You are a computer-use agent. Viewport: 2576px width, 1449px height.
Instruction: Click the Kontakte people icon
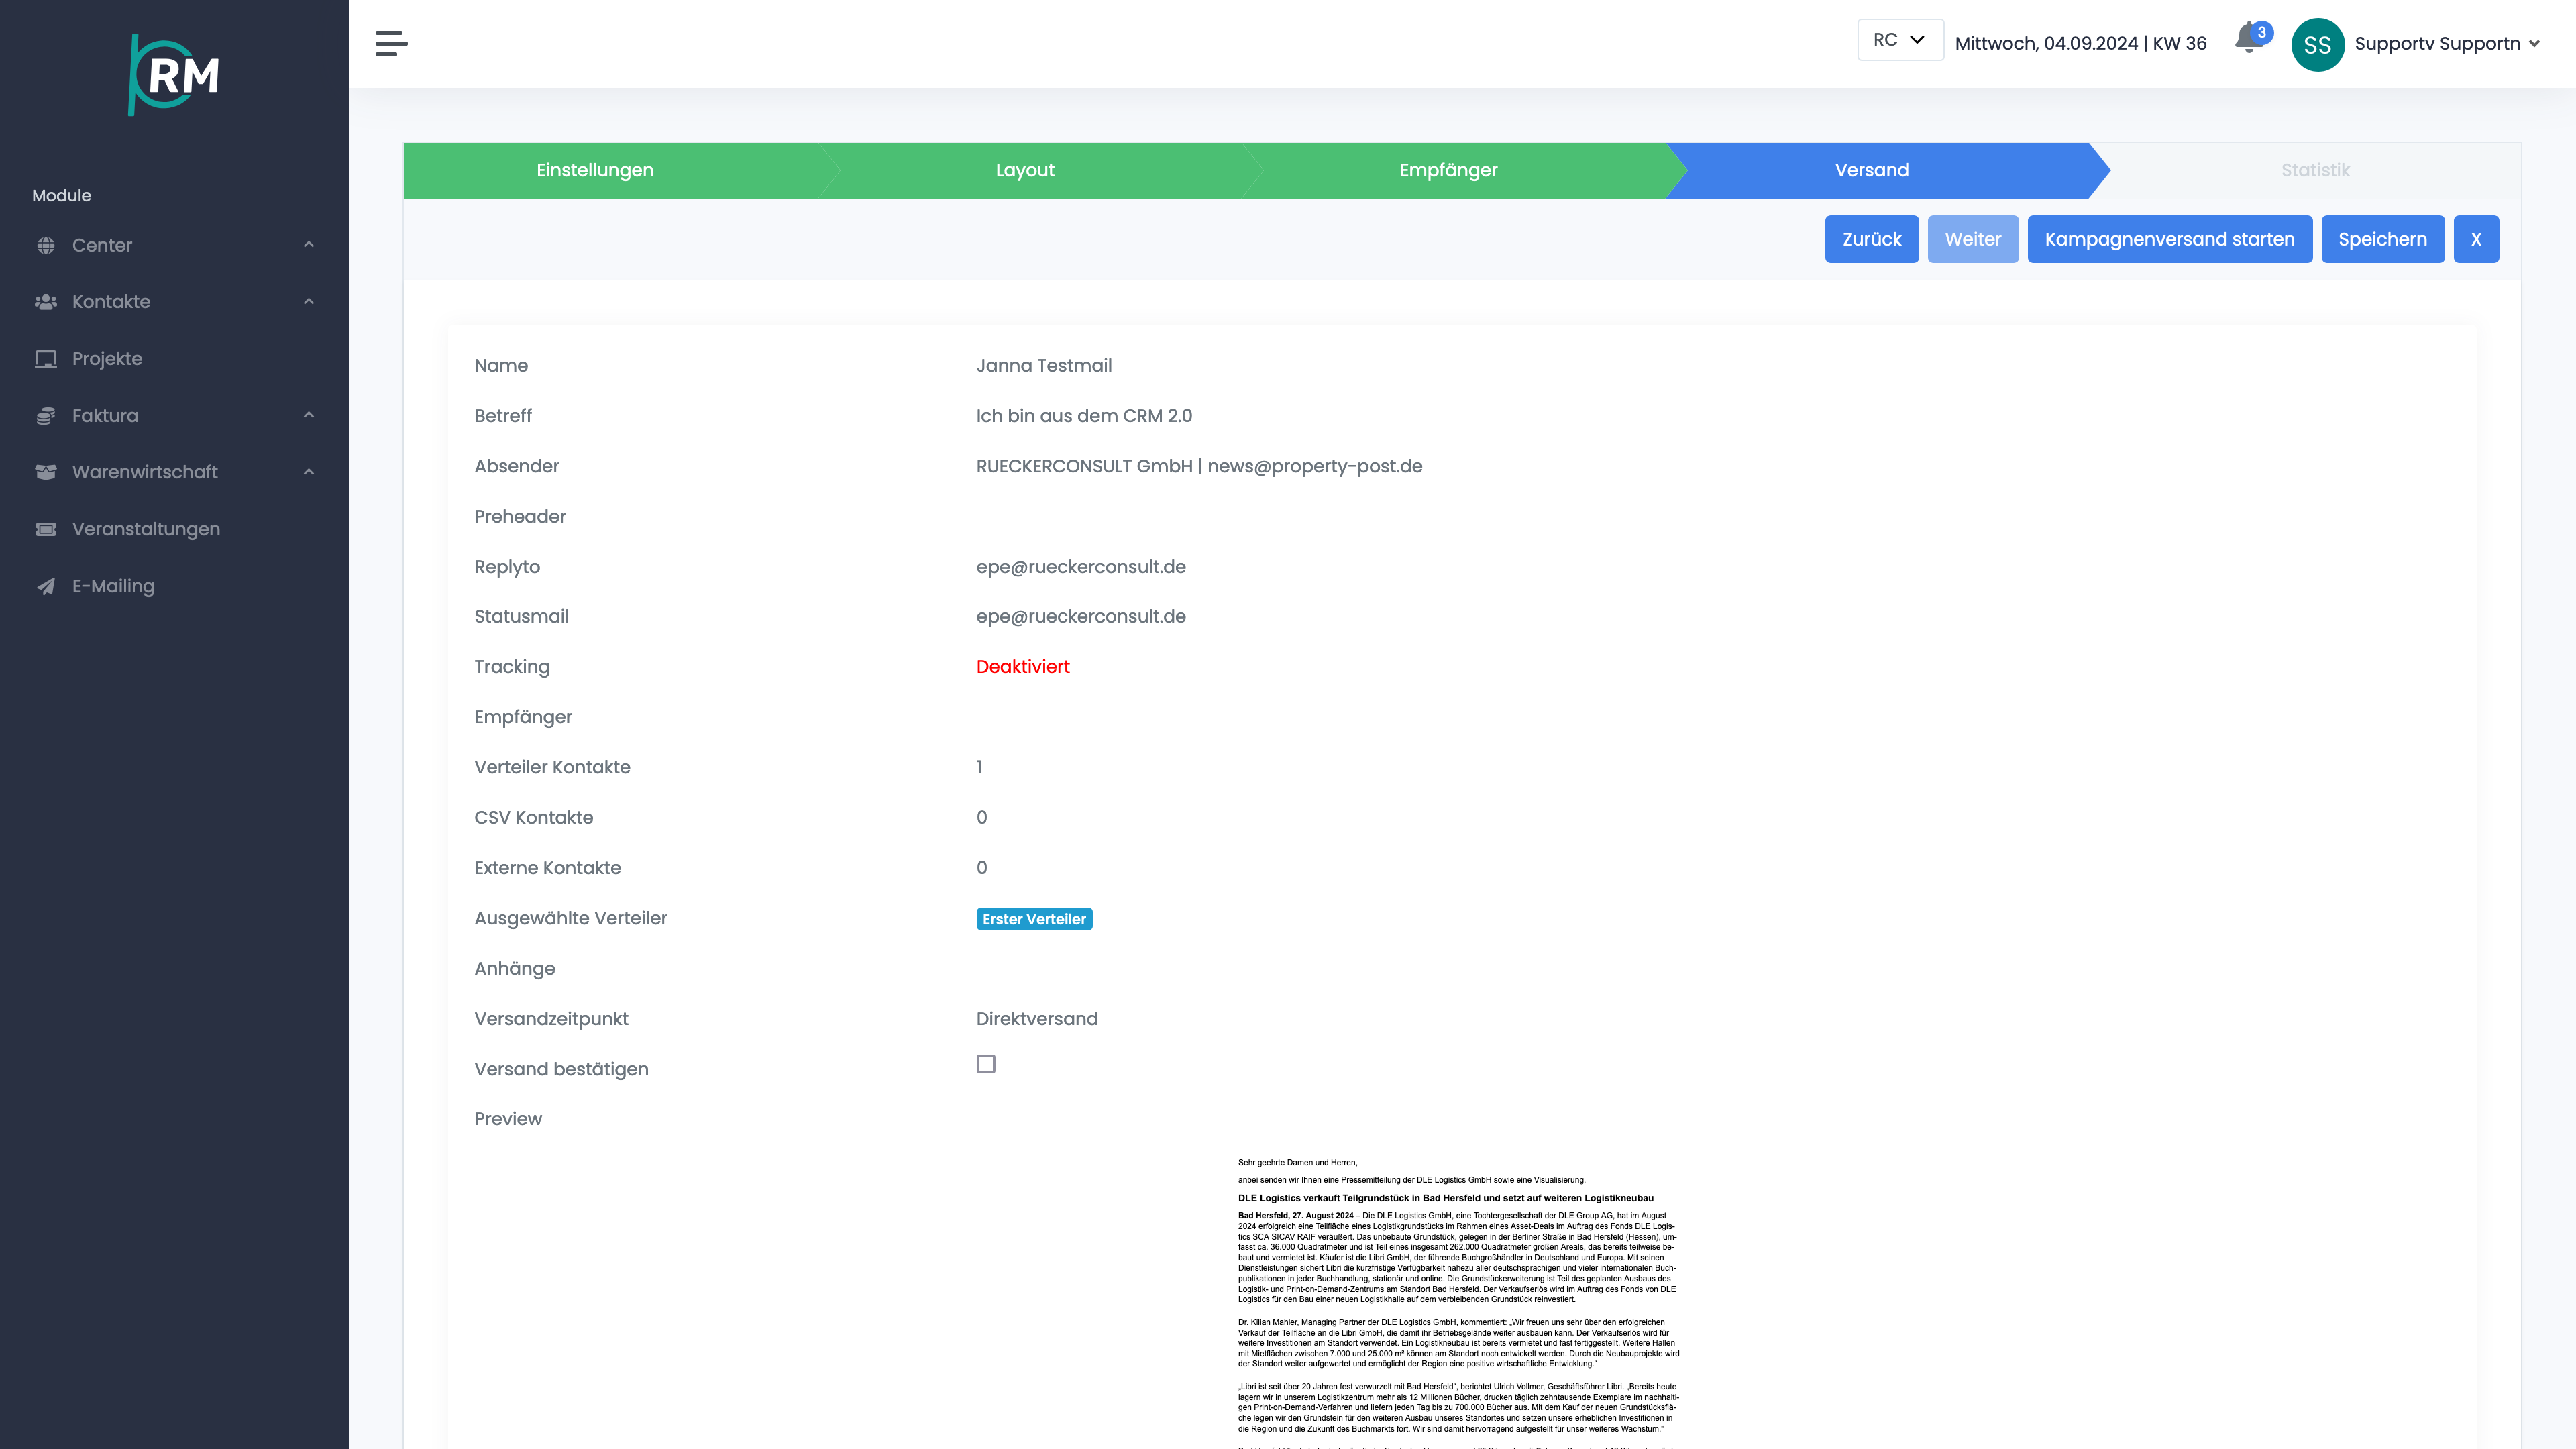click(x=46, y=302)
